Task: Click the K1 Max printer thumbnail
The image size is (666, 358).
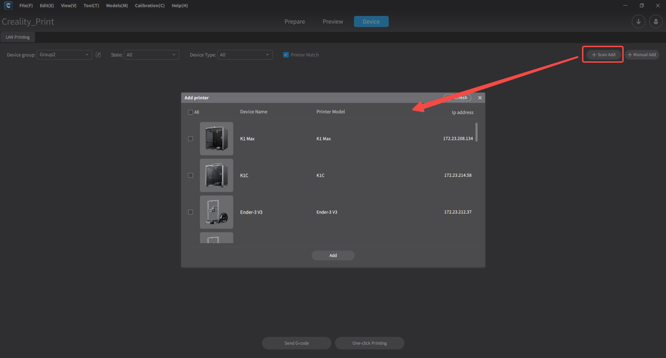Action: pos(217,139)
